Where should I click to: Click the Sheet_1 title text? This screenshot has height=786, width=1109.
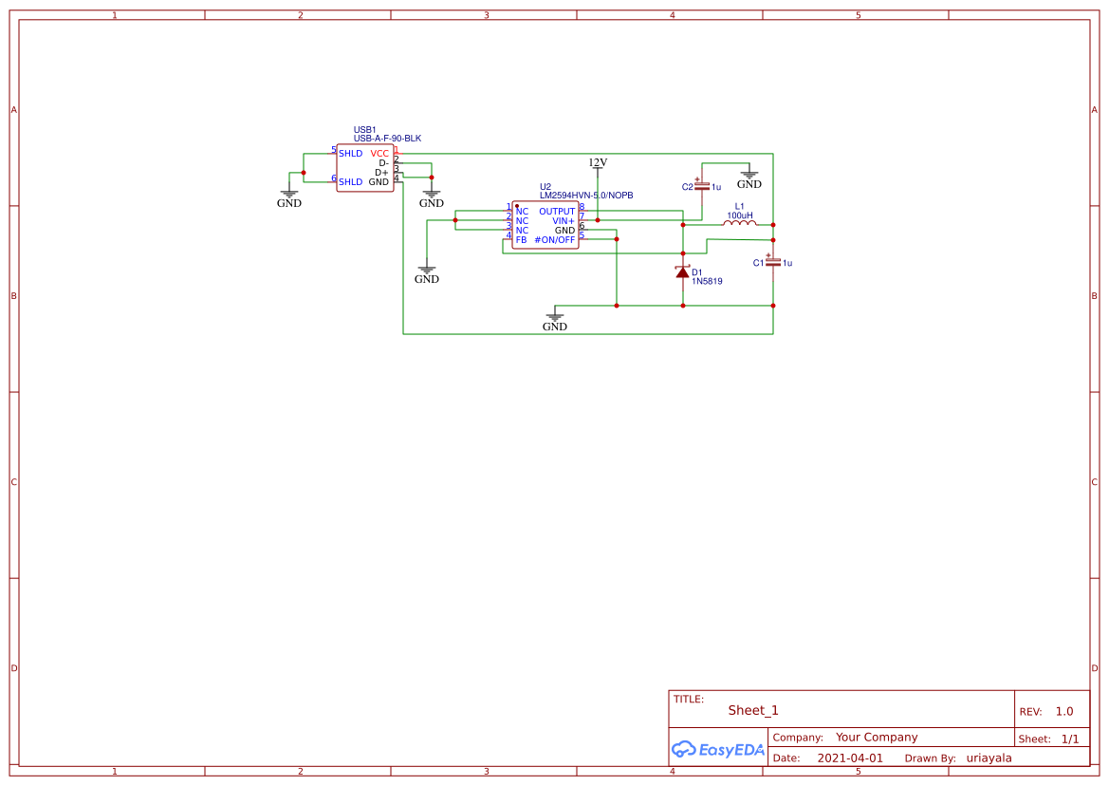point(752,709)
